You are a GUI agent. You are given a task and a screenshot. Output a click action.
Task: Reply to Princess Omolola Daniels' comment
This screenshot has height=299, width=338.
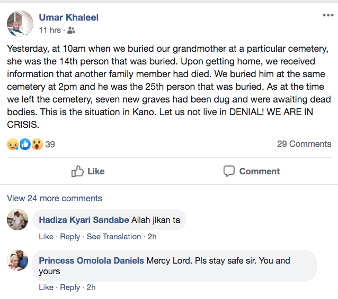(x=70, y=287)
